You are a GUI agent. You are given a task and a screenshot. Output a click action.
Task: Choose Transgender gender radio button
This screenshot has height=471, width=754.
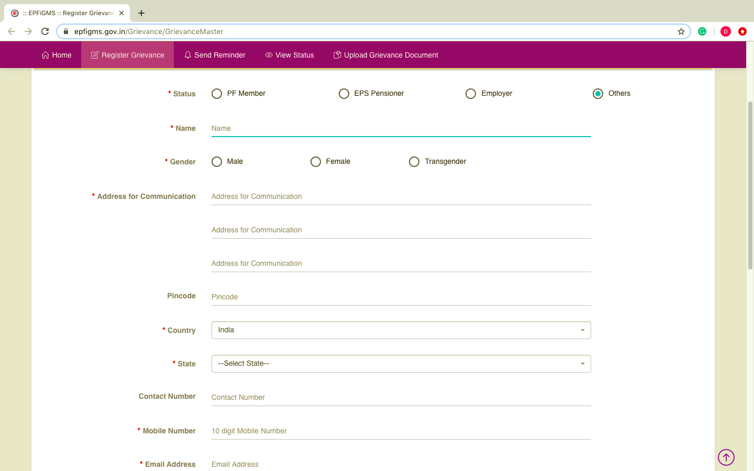pyautogui.click(x=414, y=162)
